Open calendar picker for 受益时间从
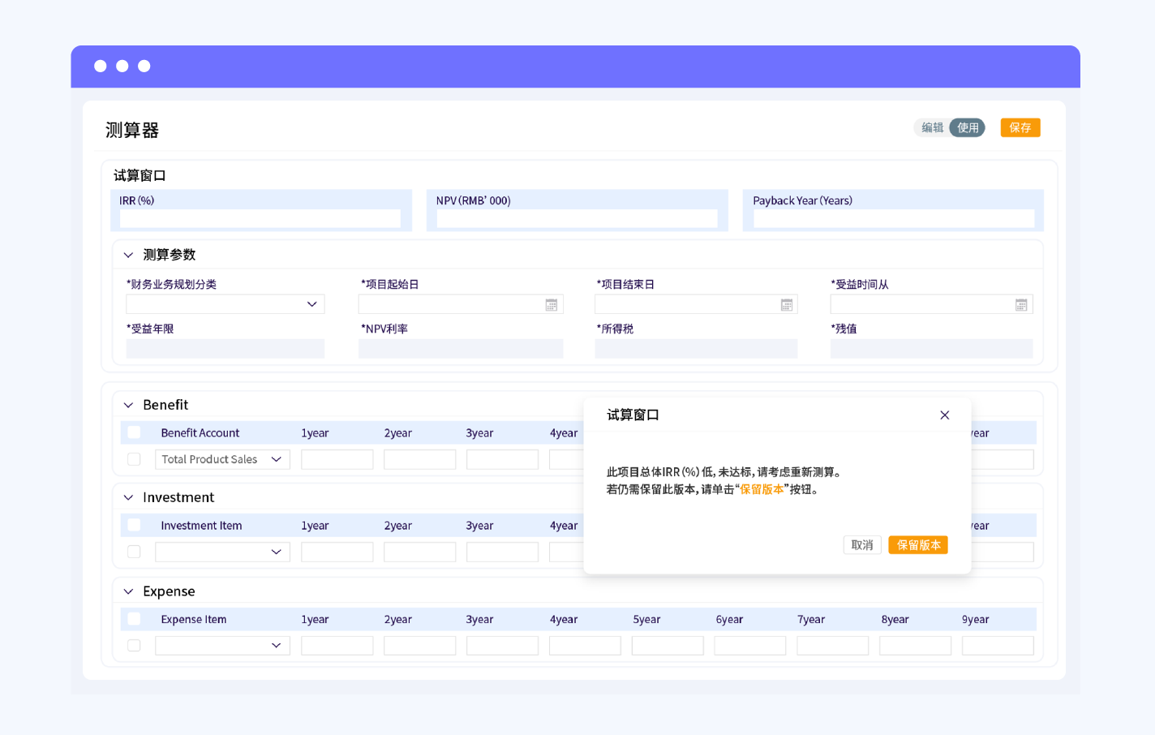The height and width of the screenshot is (735, 1155). (1021, 305)
